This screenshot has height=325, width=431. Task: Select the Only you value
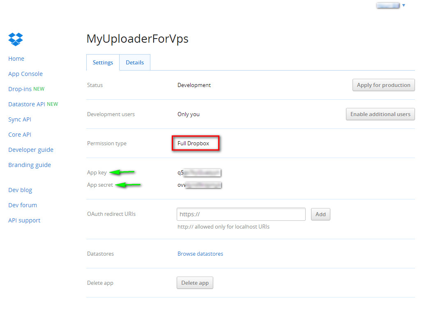pyautogui.click(x=189, y=114)
